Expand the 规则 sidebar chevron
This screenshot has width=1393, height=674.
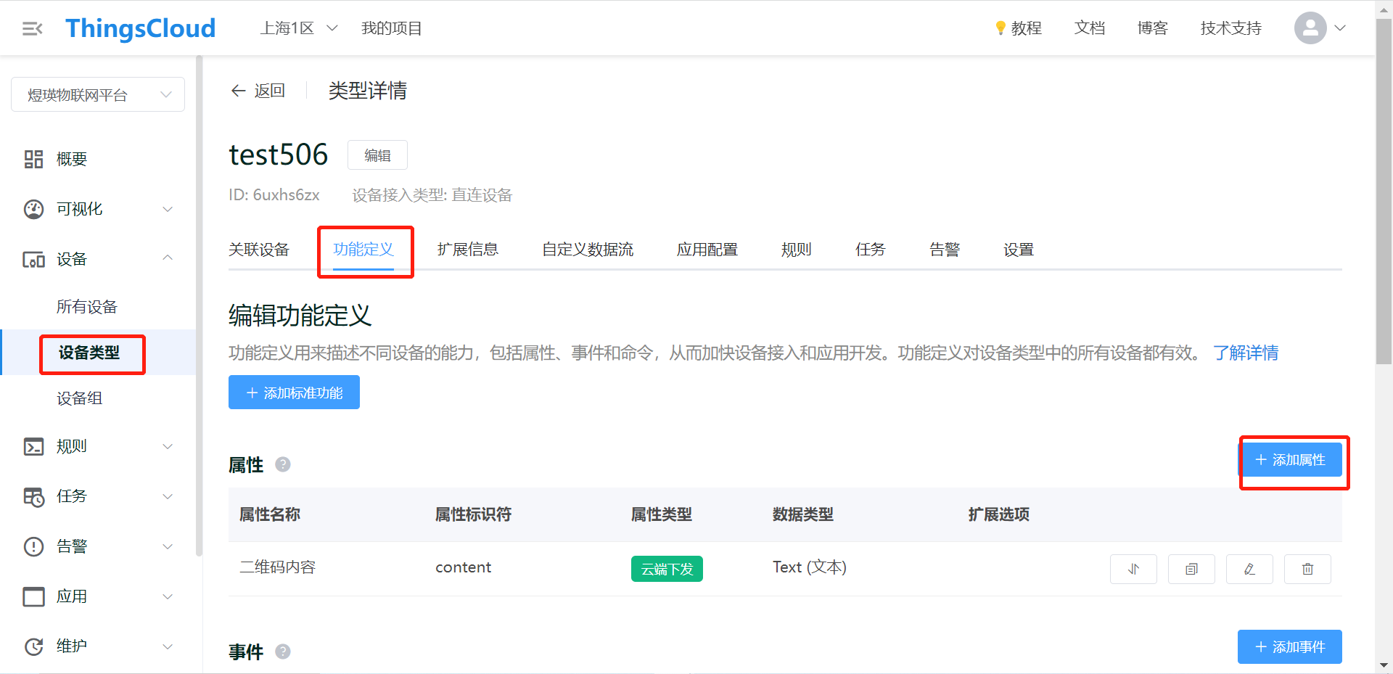click(x=168, y=446)
